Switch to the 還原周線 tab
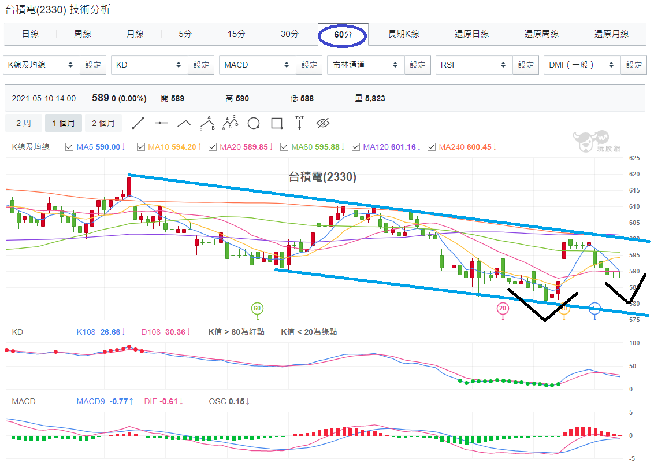The image size is (654, 466). 541,34
